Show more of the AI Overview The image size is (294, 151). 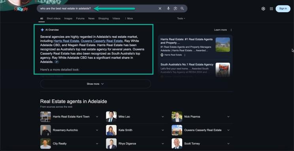tap(96, 84)
